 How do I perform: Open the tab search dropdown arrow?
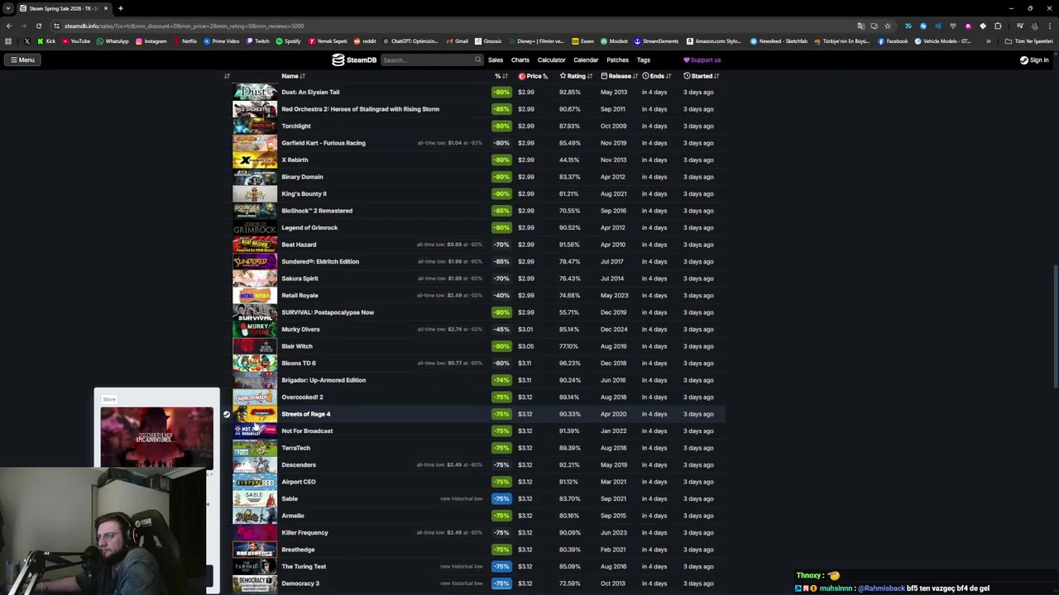(x=8, y=8)
